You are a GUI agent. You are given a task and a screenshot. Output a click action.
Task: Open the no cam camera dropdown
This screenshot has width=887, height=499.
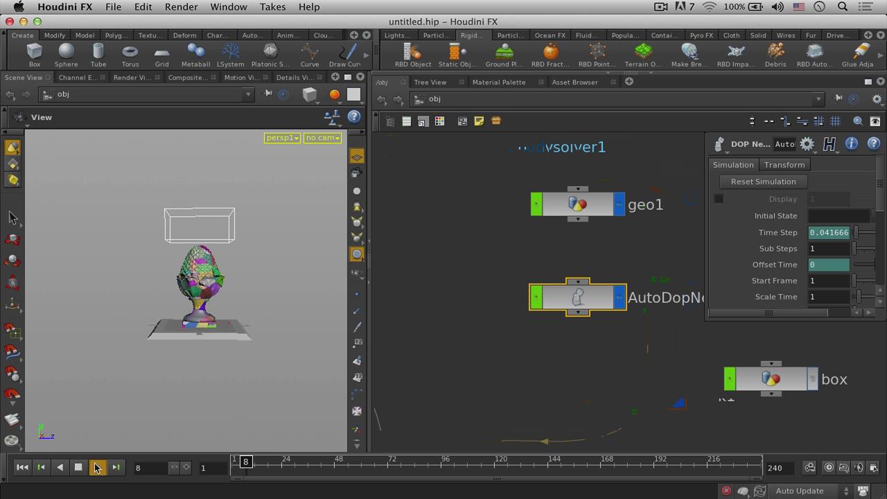(323, 138)
